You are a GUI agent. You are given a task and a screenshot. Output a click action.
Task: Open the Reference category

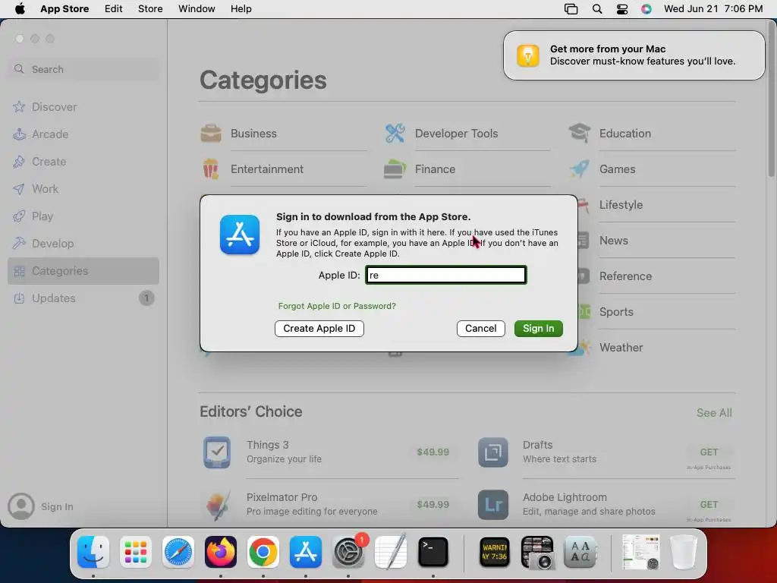625,276
